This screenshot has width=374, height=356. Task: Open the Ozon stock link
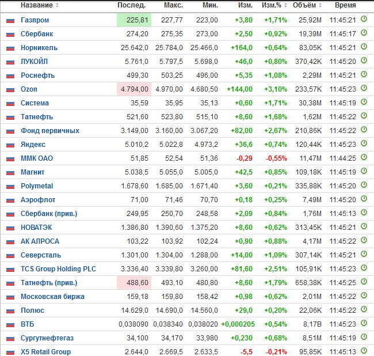tap(29, 89)
